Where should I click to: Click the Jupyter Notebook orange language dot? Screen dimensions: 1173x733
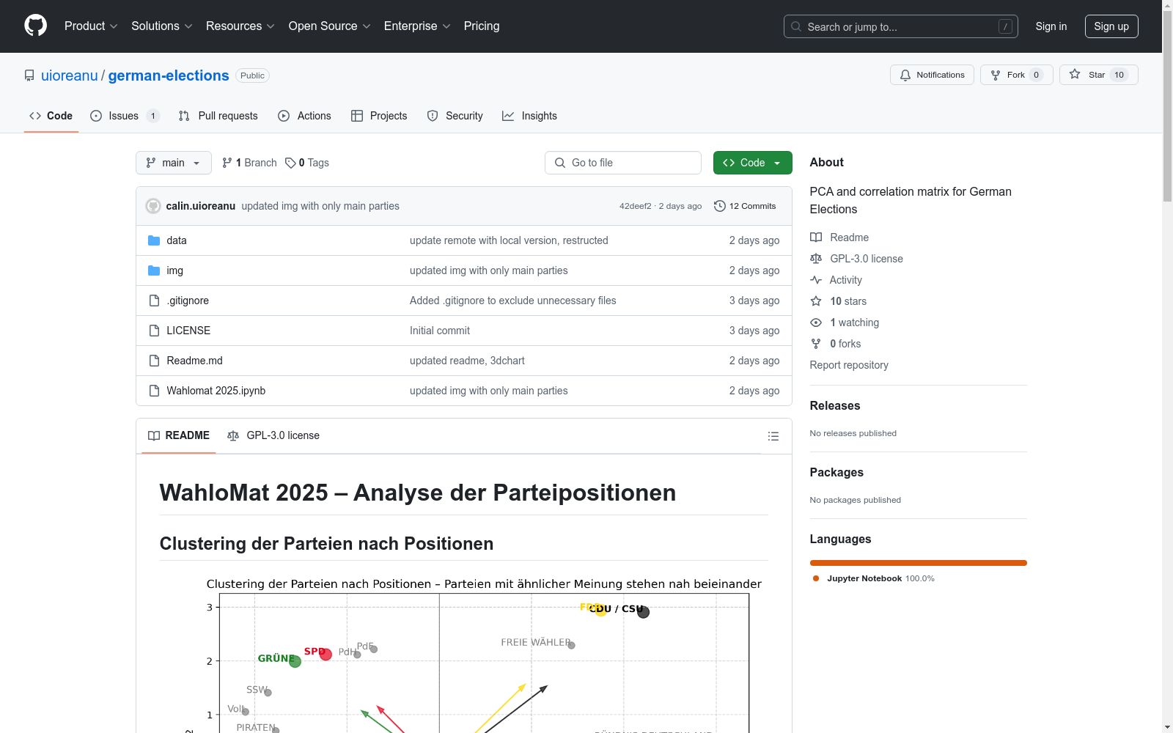816,578
